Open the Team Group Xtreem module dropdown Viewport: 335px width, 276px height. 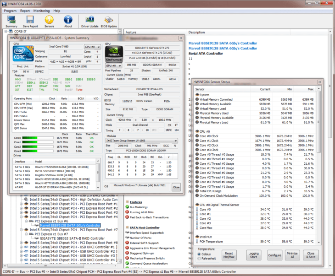[x=142, y=141]
